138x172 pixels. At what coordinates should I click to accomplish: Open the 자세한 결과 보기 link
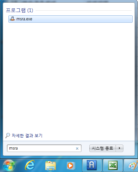pos(27,136)
